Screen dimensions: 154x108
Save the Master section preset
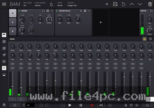click(151, 11)
